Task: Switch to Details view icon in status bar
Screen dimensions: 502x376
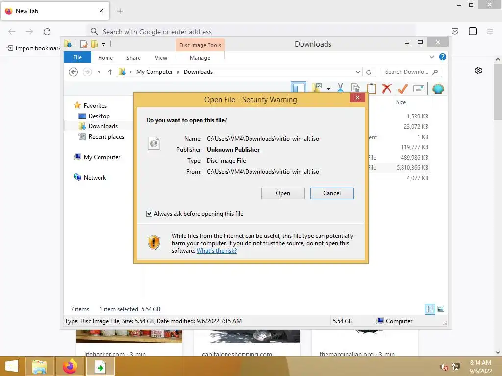Action: 430,309
